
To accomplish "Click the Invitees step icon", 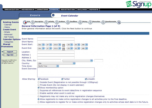I will click(x=57, y=22).
